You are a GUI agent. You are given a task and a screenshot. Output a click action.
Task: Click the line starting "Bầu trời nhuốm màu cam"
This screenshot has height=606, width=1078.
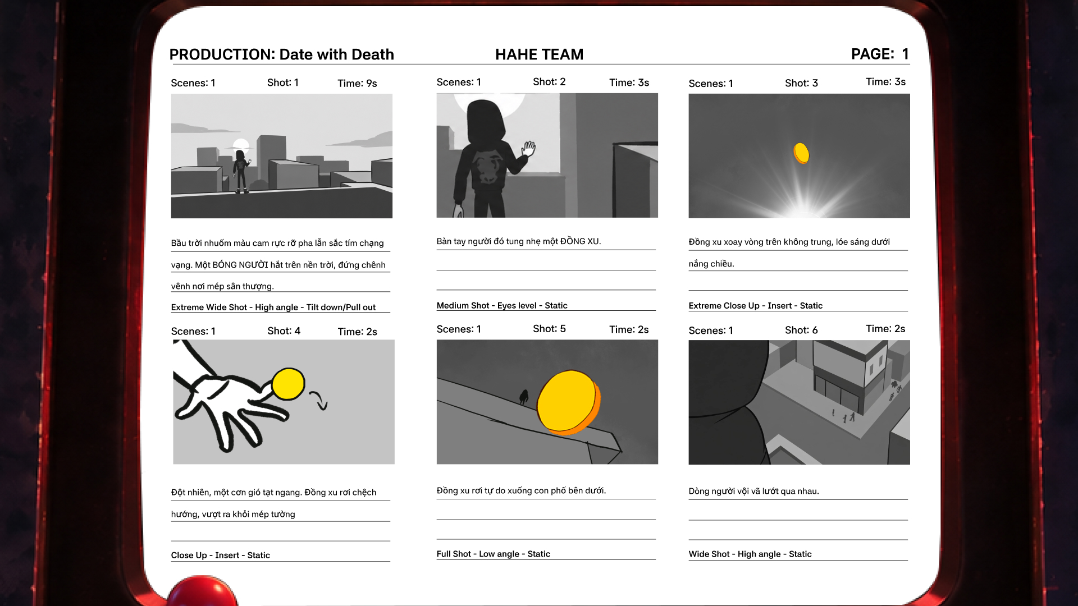click(277, 243)
